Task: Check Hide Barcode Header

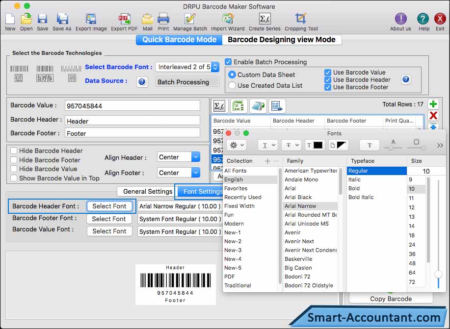Action: (13, 151)
